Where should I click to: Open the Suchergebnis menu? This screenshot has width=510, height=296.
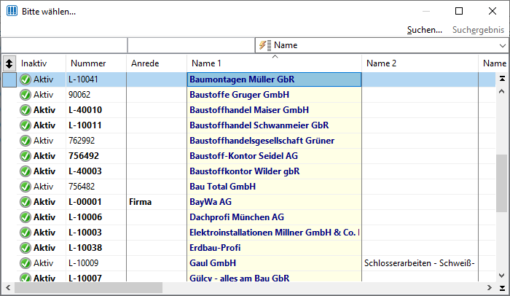point(478,30)
